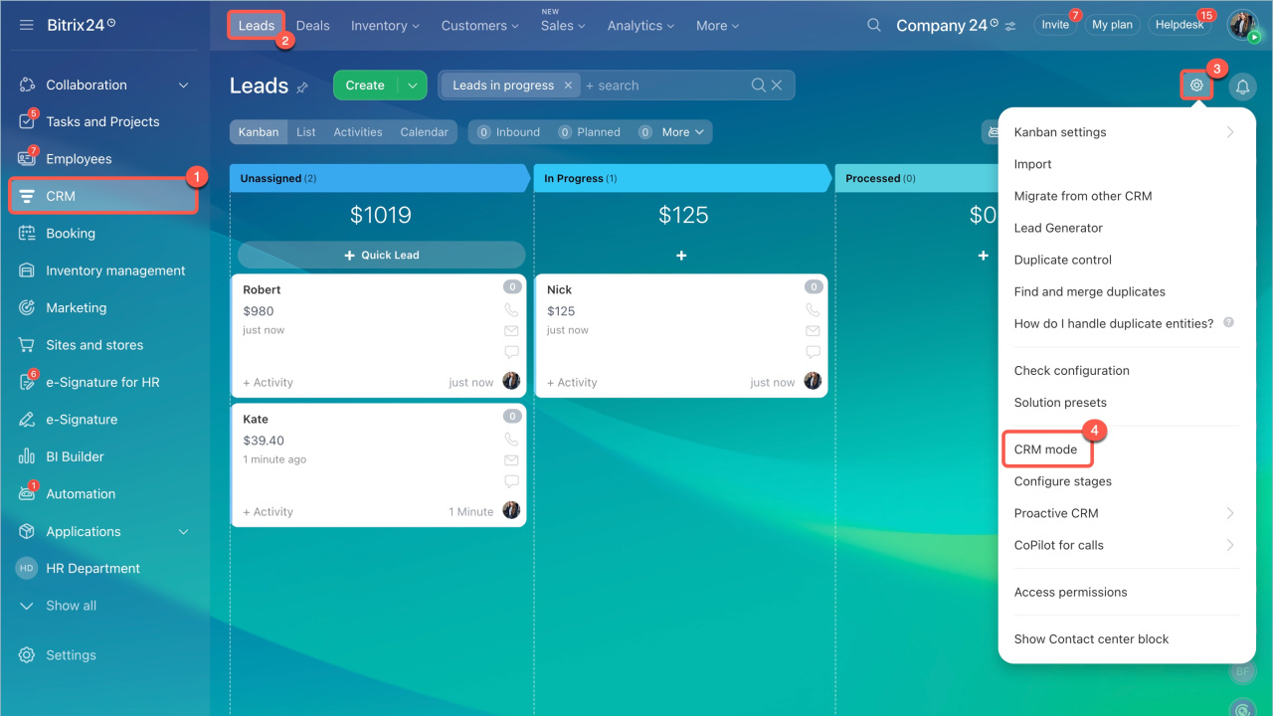1273x716 pixels.
Task: Open the notifications bell icon
Action: [1242, 87]
